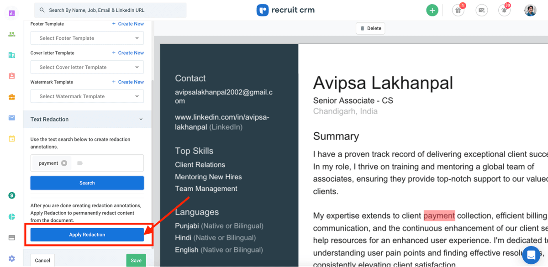Click the green plus quick-add button

click(432, 10)
